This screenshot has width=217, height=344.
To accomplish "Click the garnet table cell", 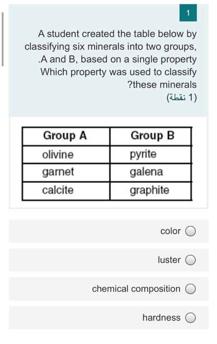I will 65,172.
